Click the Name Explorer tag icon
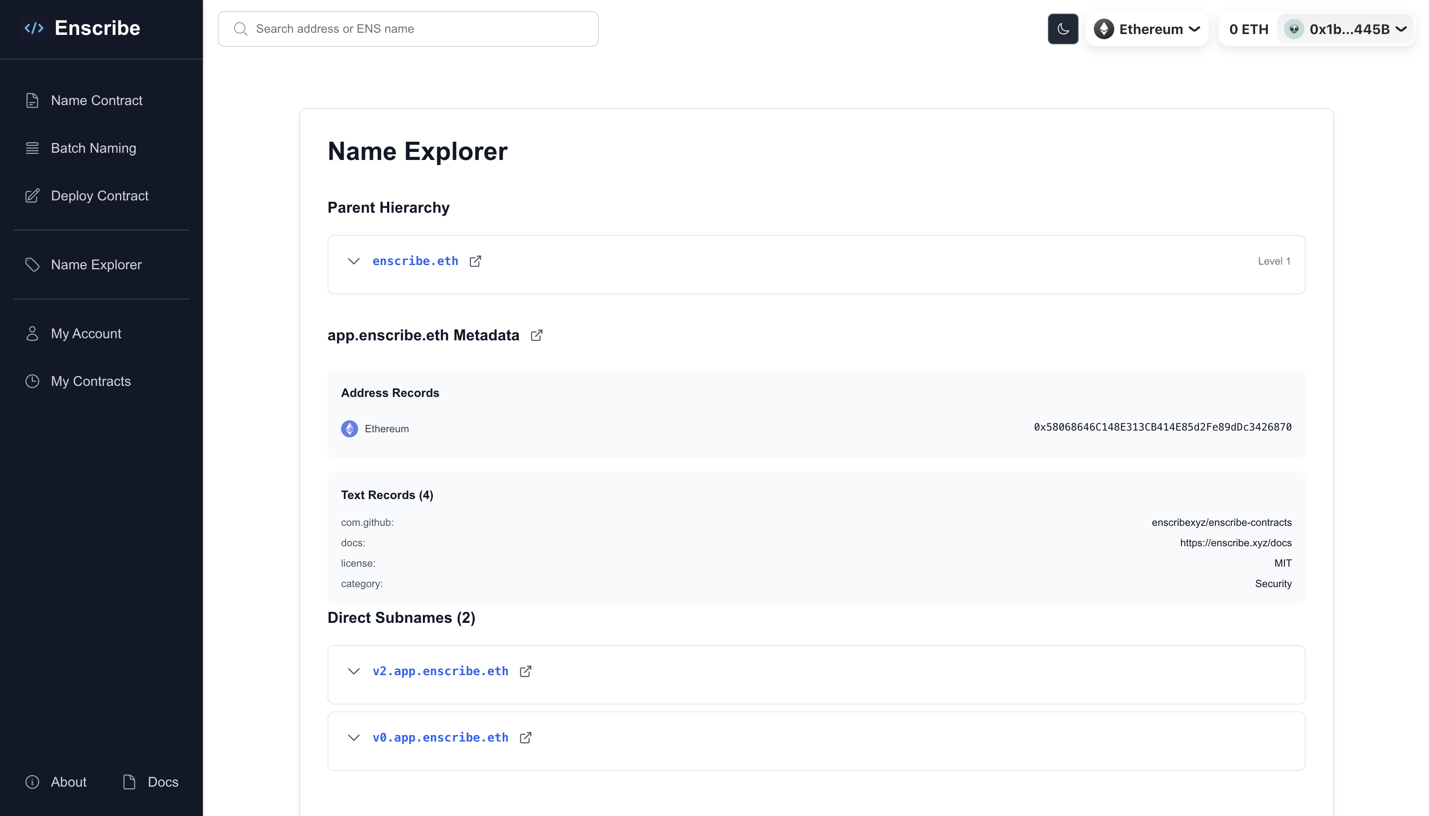Image resolution: width=1429 pixels, height=816 pixels. [32, 265]
